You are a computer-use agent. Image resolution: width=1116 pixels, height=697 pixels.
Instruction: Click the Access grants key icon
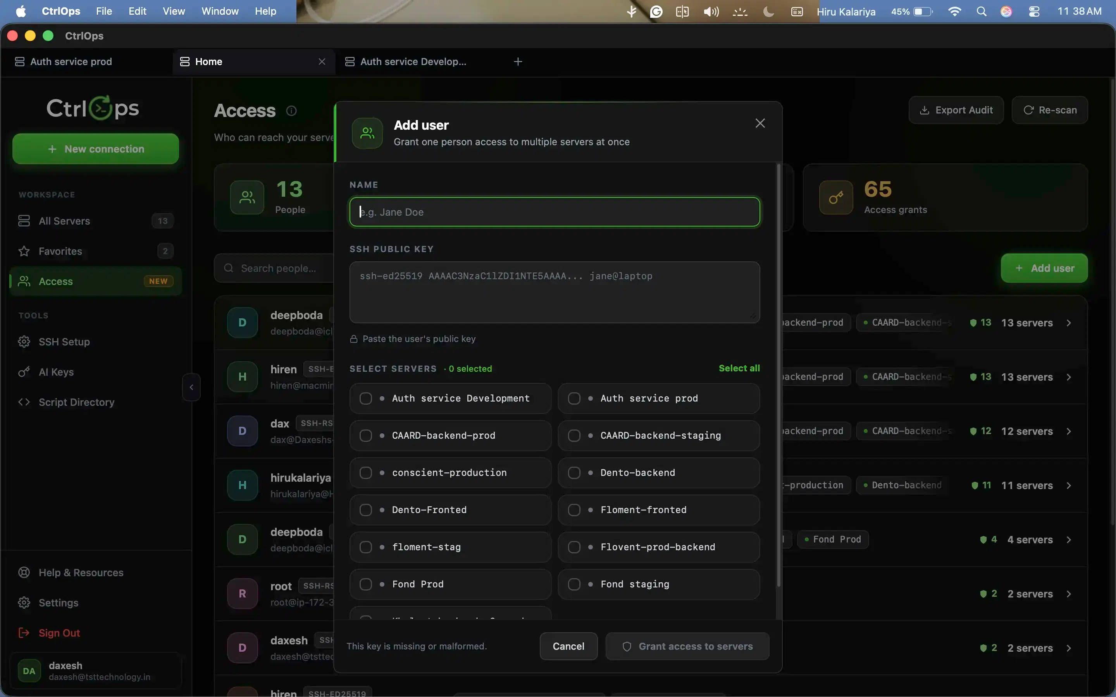(x=835, y=197)
